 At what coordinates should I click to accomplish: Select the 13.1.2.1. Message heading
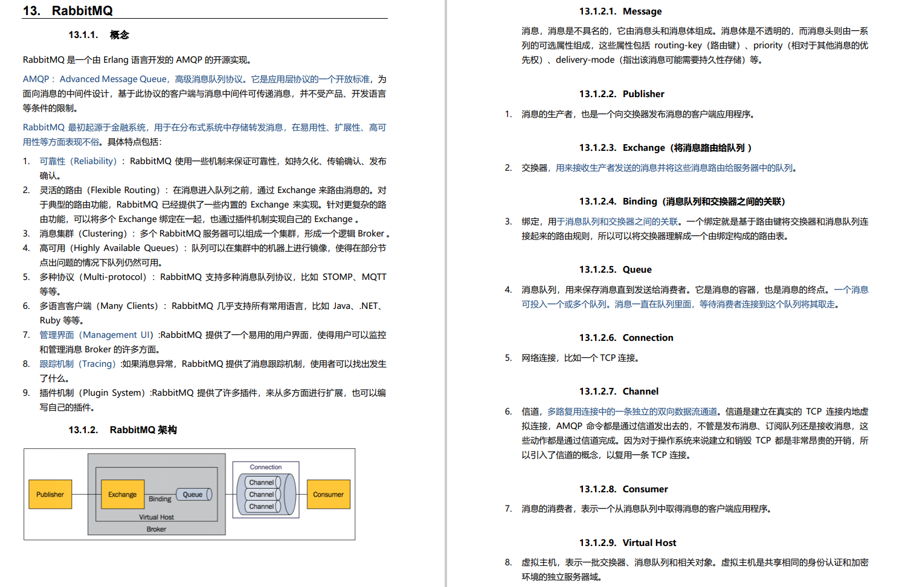click(x=620, y=11)
